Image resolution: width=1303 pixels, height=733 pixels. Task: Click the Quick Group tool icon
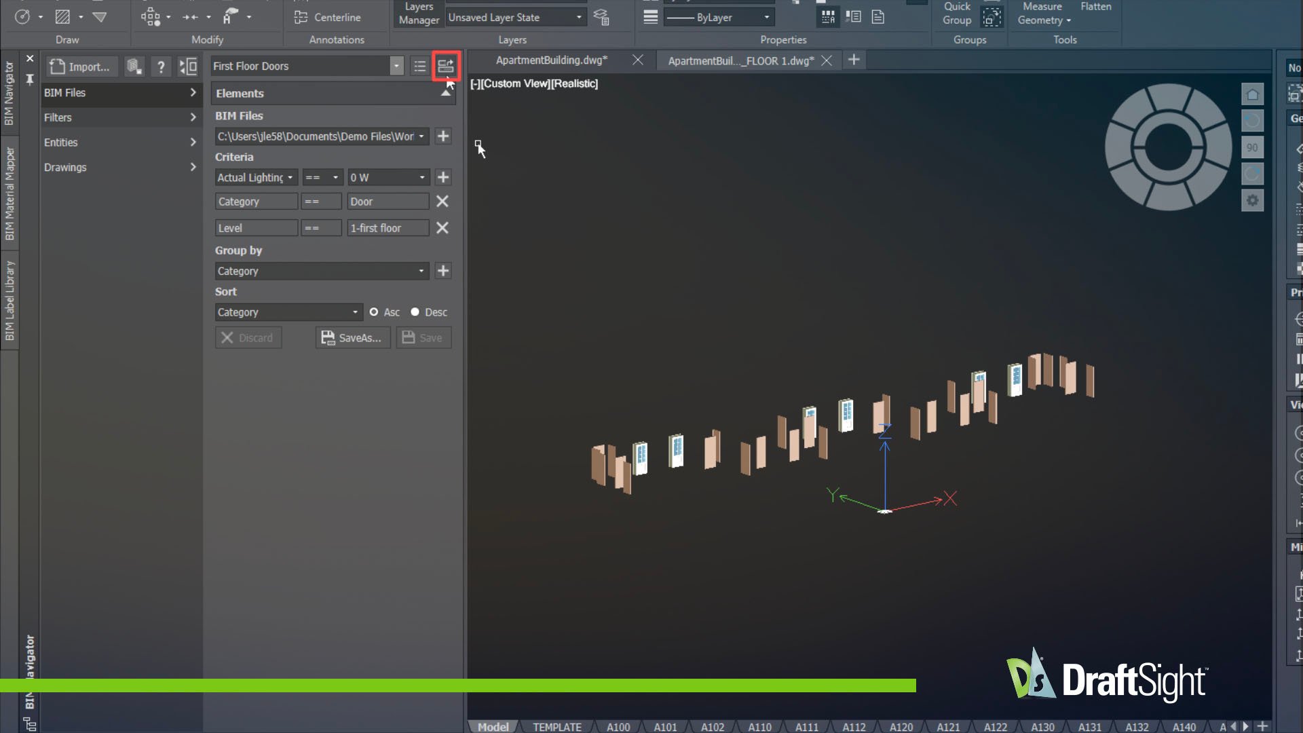point(992,16)
